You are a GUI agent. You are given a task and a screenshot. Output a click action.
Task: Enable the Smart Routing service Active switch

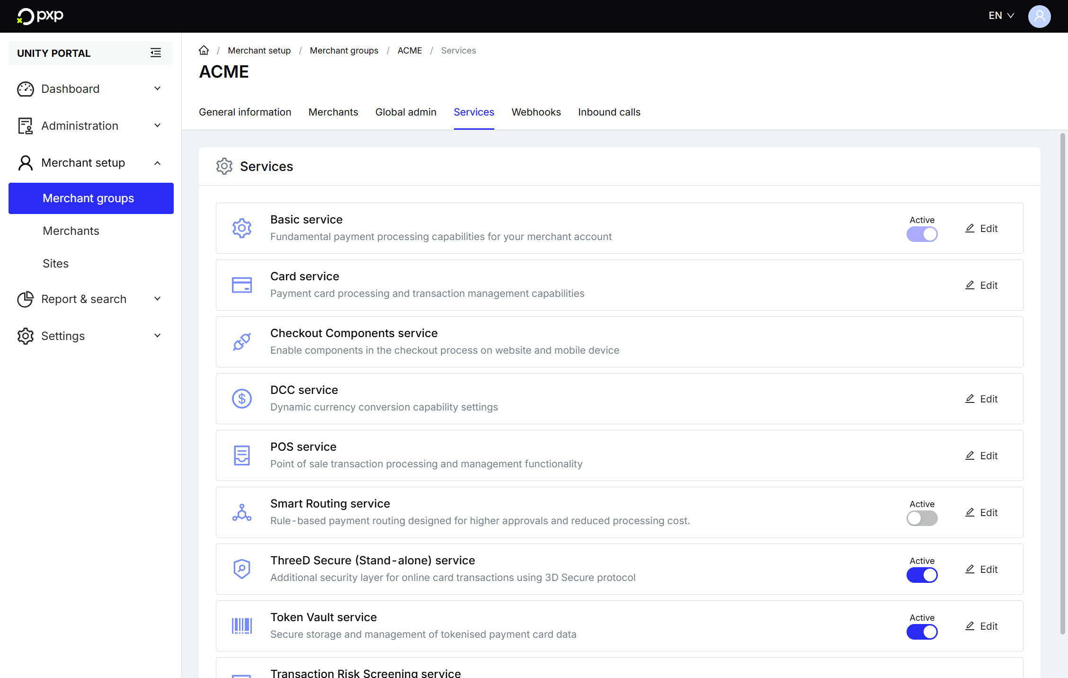click(922, 518)
